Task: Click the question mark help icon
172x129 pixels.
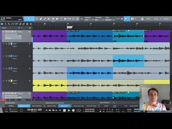Action: tap(61, 19)
